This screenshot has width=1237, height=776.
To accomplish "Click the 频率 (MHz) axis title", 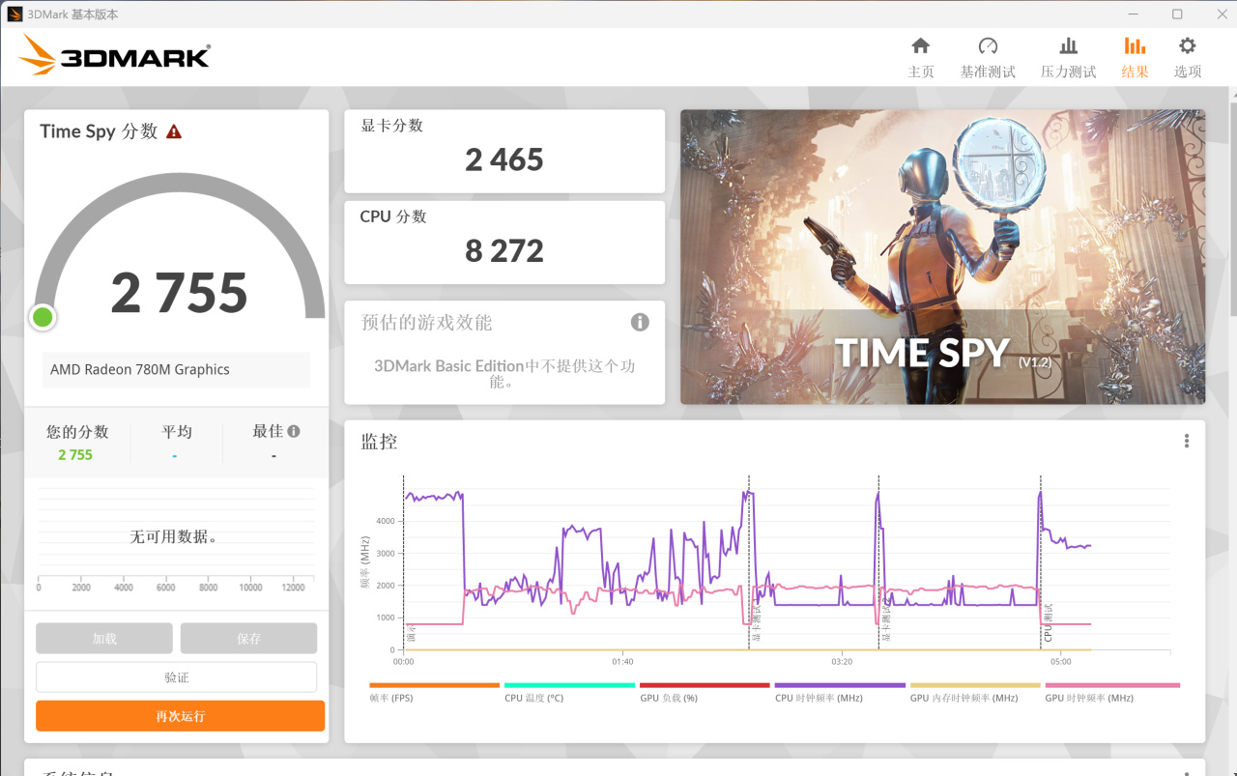I will (366, 562).
